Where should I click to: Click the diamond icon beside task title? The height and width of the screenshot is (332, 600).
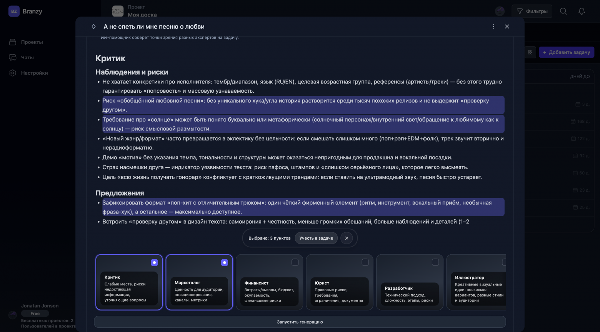[93, 27]
